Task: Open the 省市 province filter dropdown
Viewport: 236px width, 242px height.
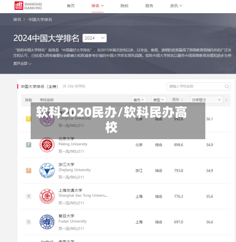Action: click(139, 100)
